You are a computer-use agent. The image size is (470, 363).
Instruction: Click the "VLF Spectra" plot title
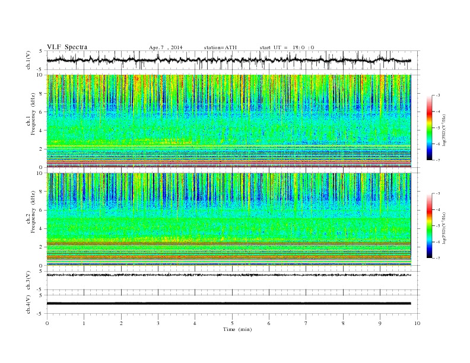67,47
